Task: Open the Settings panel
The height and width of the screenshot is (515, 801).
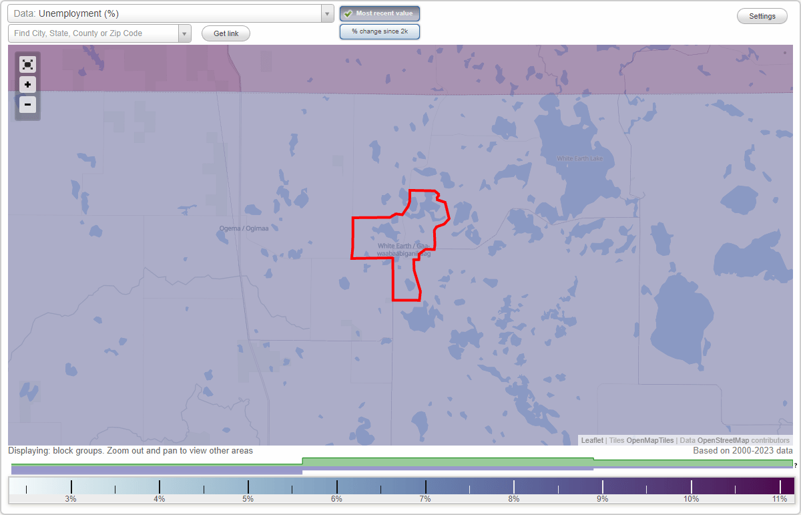Action: tap(762, 15)
